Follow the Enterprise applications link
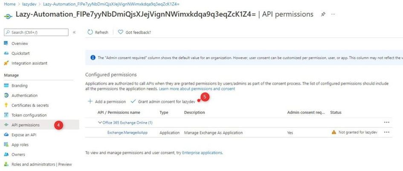Viewport: 403px width, 171px height. click(x=202, y=153)
